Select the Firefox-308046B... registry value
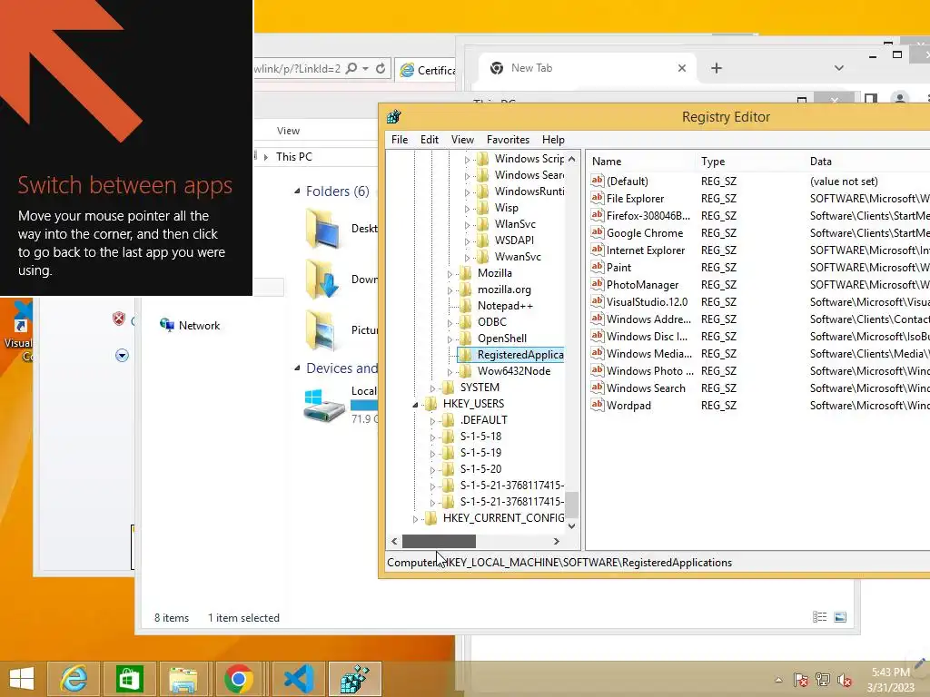The height and width of the screenshot is (697, 930). tap(648, 216)
